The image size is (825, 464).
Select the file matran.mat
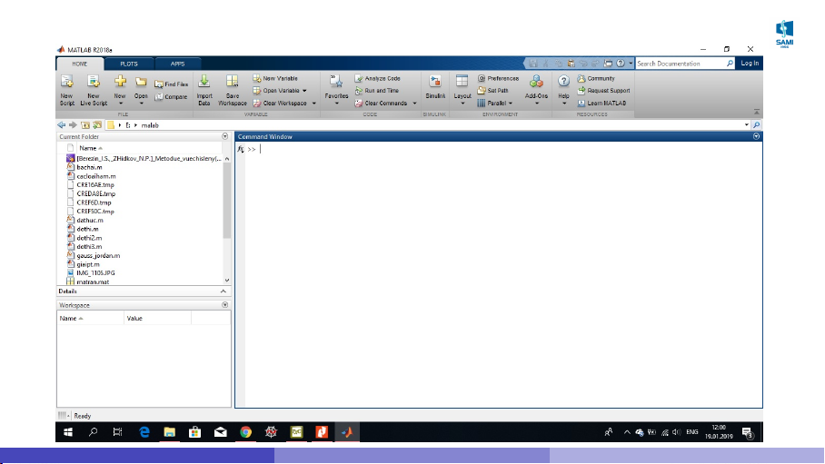point(93,282)
